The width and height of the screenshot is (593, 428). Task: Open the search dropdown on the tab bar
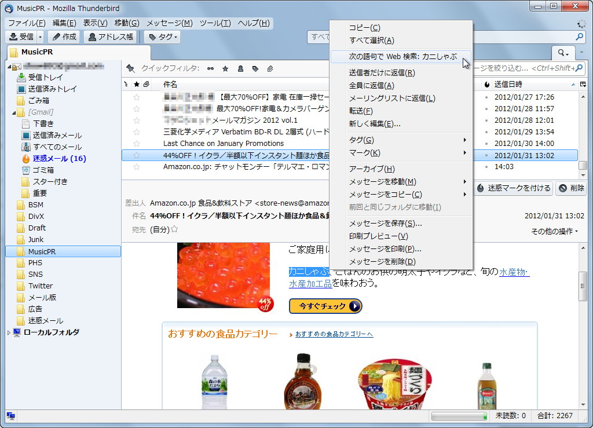click(563, 53)
